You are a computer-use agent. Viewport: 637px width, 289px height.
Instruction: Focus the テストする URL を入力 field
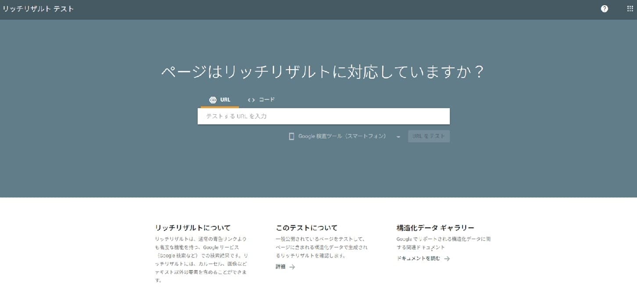pos(323,116)
